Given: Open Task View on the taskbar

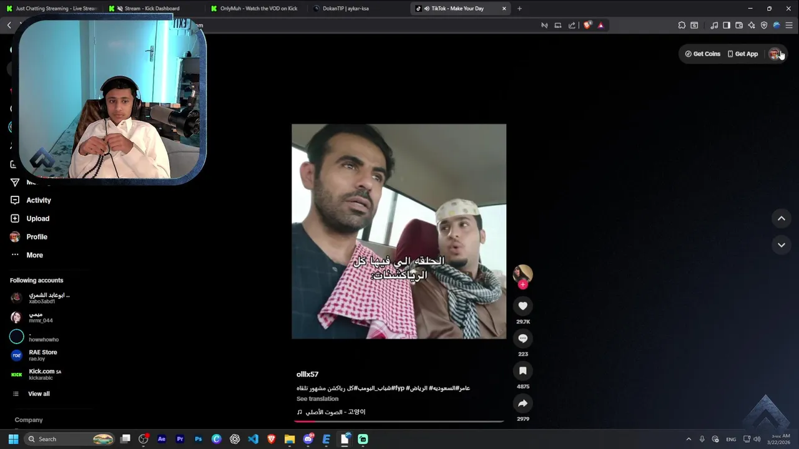Looking at the screenshot, I should tap(125, 439).
